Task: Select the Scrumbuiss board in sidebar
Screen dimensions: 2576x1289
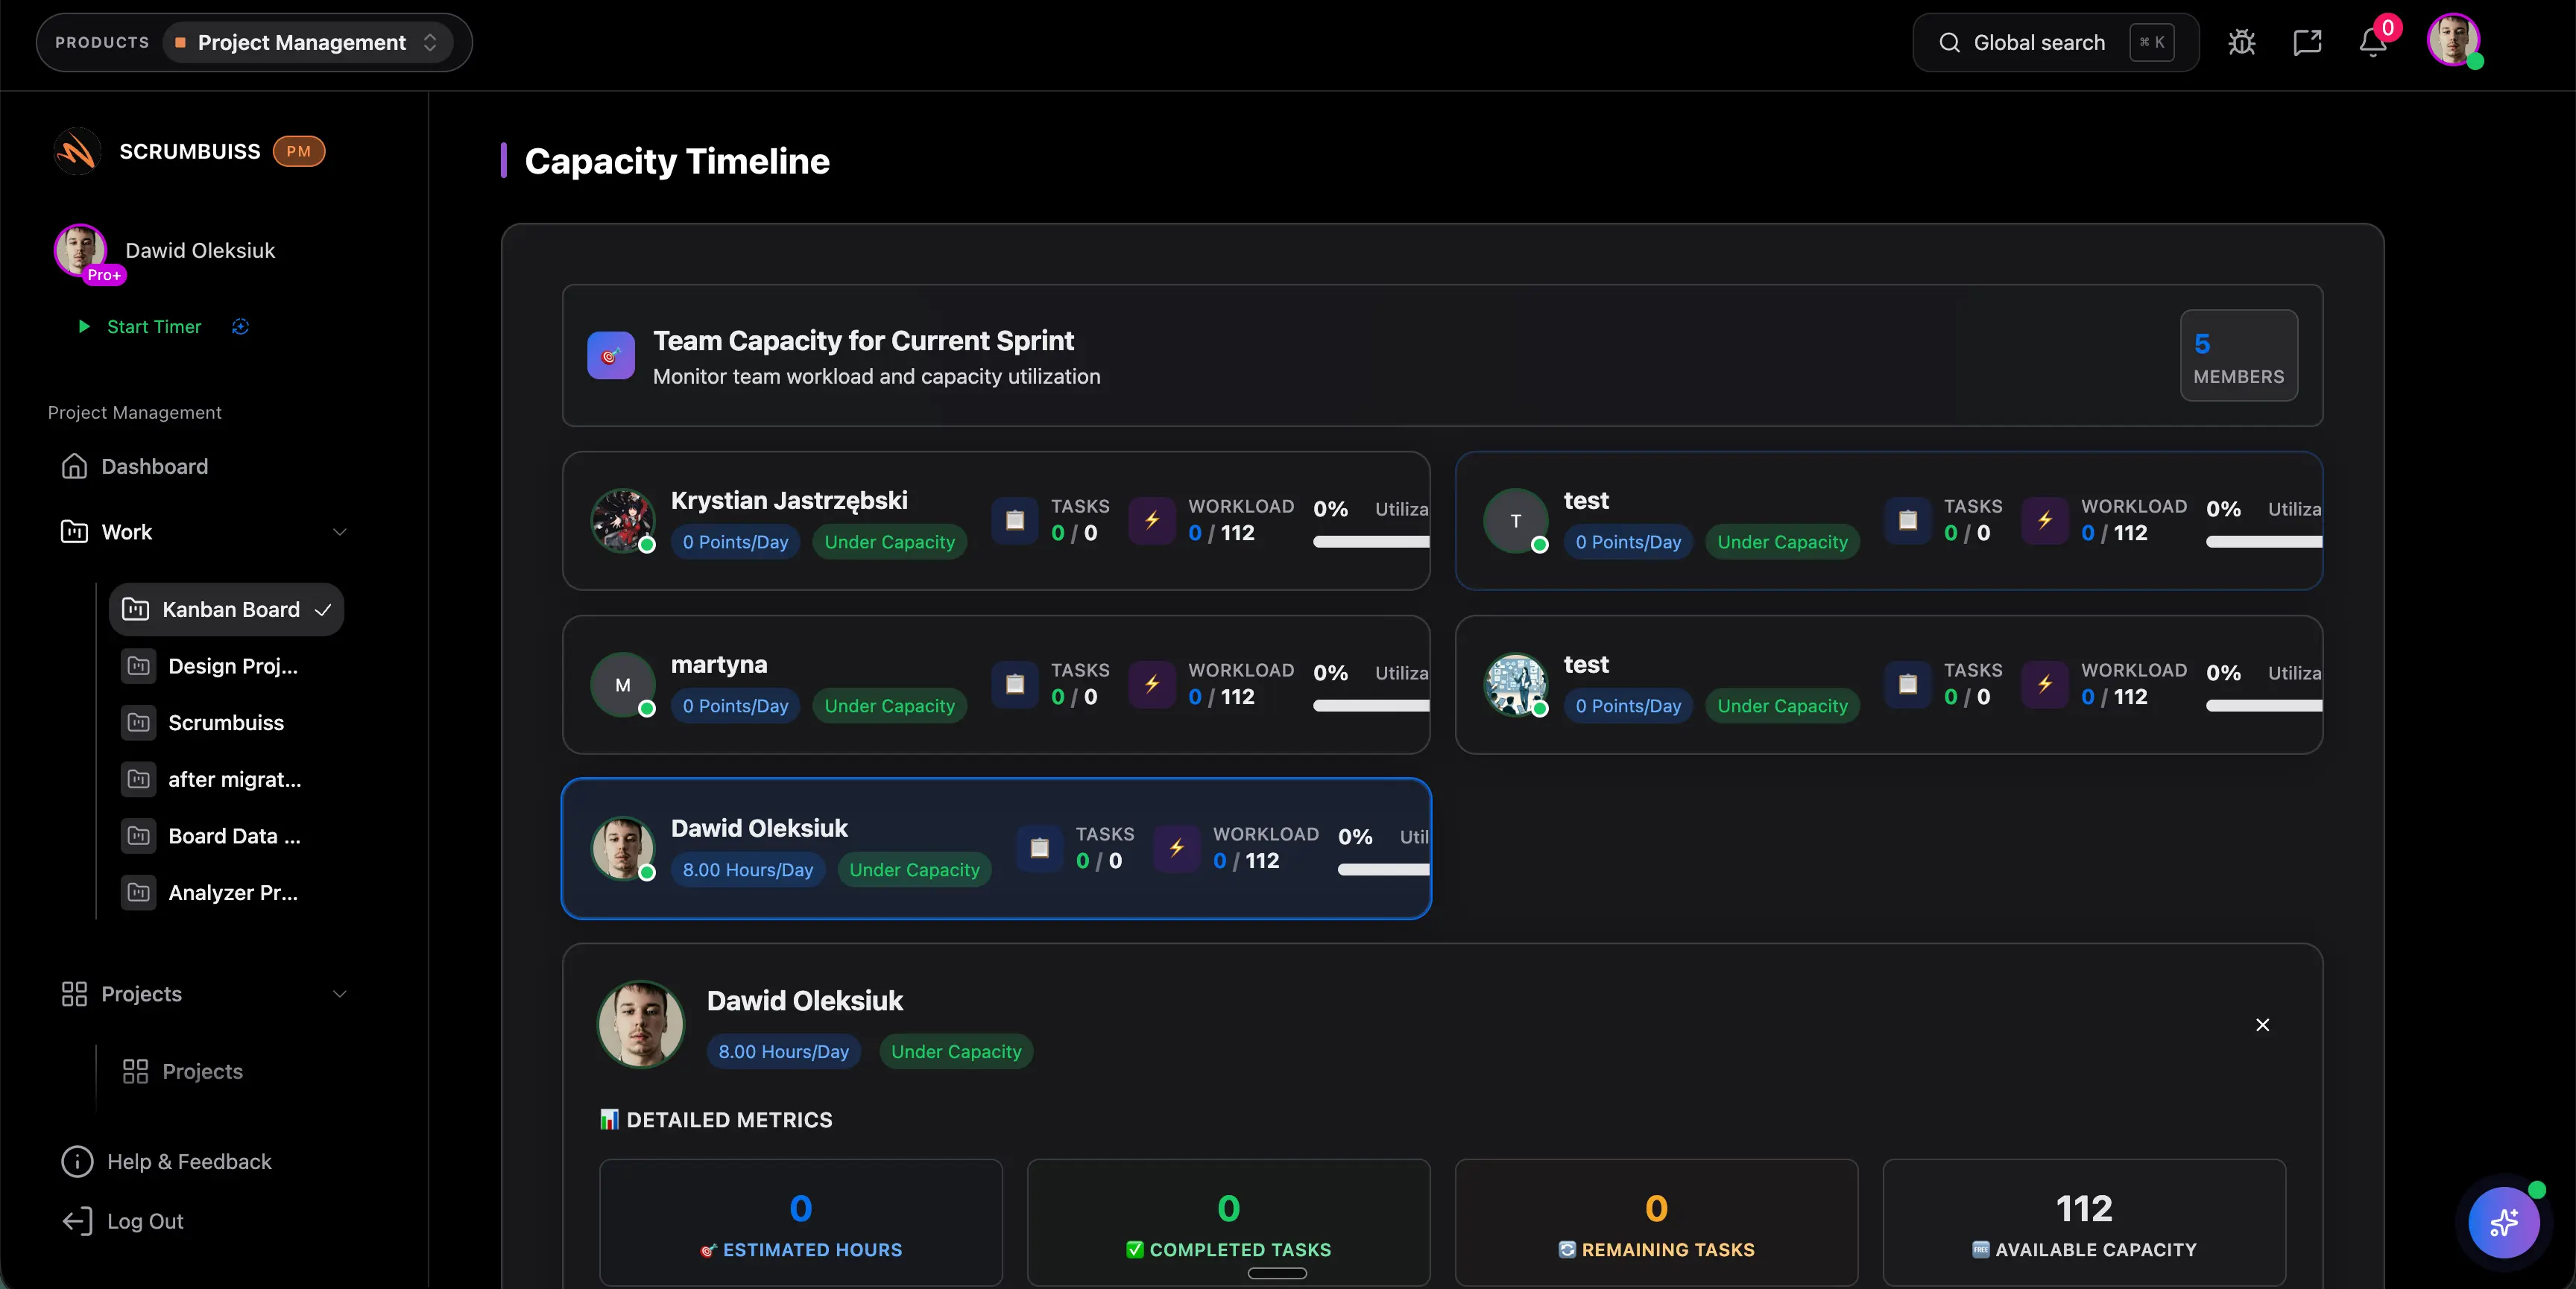Action: pyautogui.click(x=225, y=722)
